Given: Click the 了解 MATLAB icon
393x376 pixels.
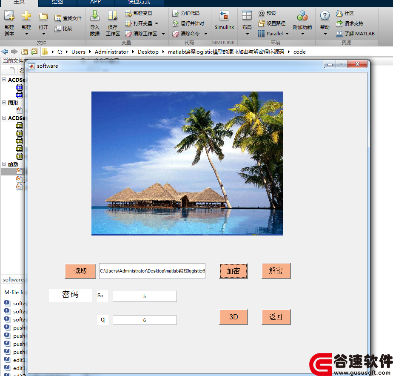Looking at the screenshot, I should pos(339,34).
